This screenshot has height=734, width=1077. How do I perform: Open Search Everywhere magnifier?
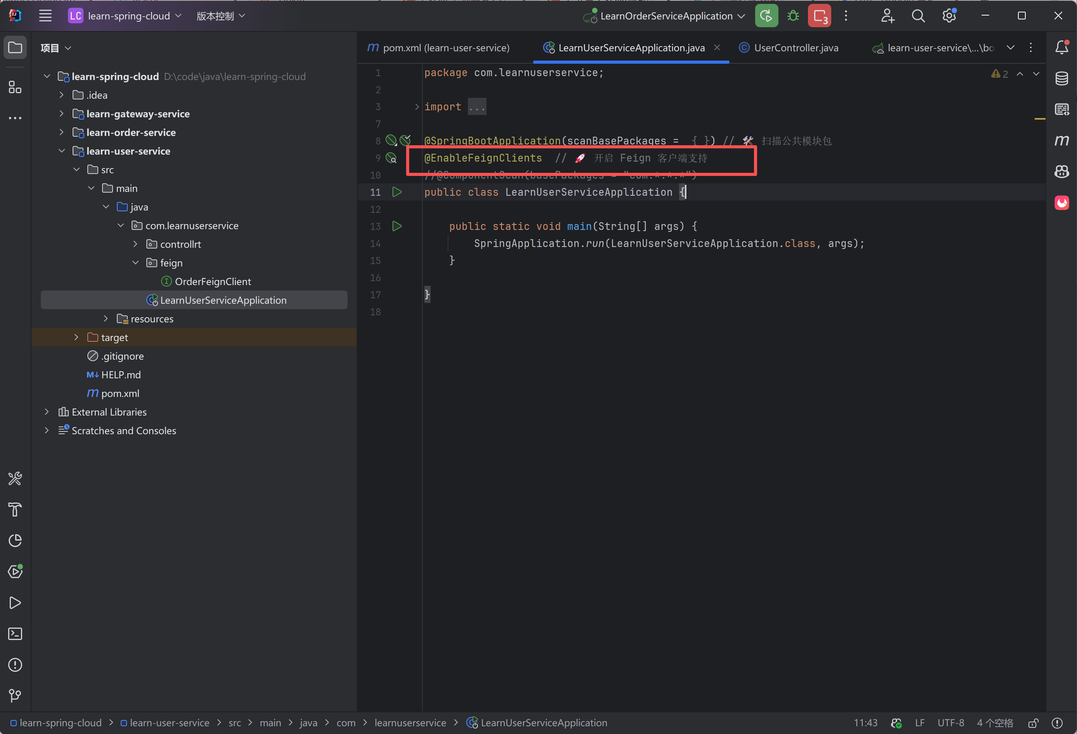pos(918,16)
